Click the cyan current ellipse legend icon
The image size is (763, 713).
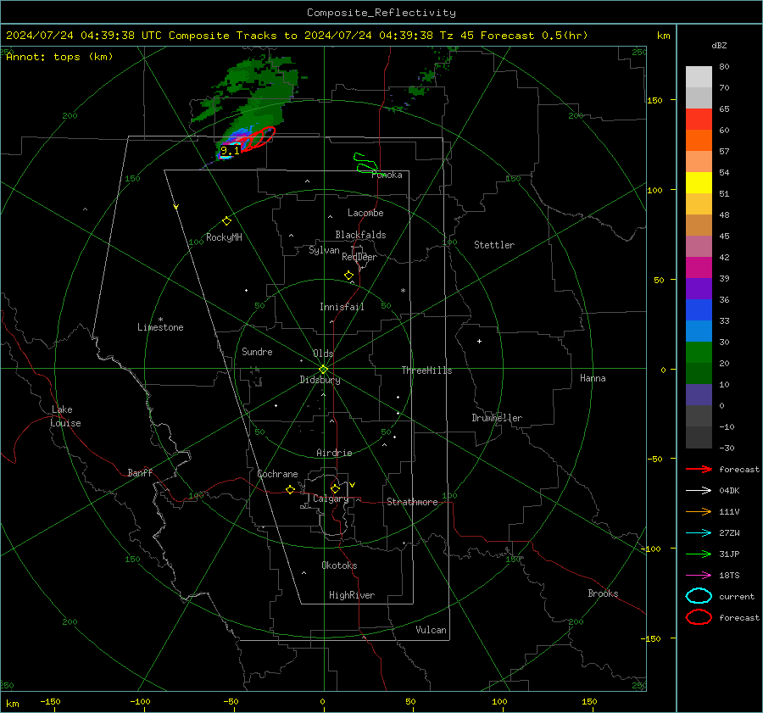pos(699,596)
